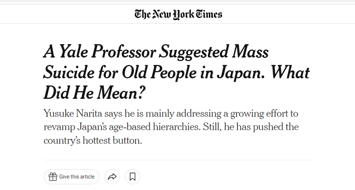Click the horizontal divider below the summary
The width and height of the screenshot is (355, 190).
click(x=178, y=160)
